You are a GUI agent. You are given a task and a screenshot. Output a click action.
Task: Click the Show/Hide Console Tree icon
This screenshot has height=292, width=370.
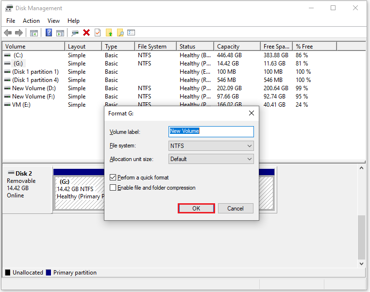coord(34,33)
